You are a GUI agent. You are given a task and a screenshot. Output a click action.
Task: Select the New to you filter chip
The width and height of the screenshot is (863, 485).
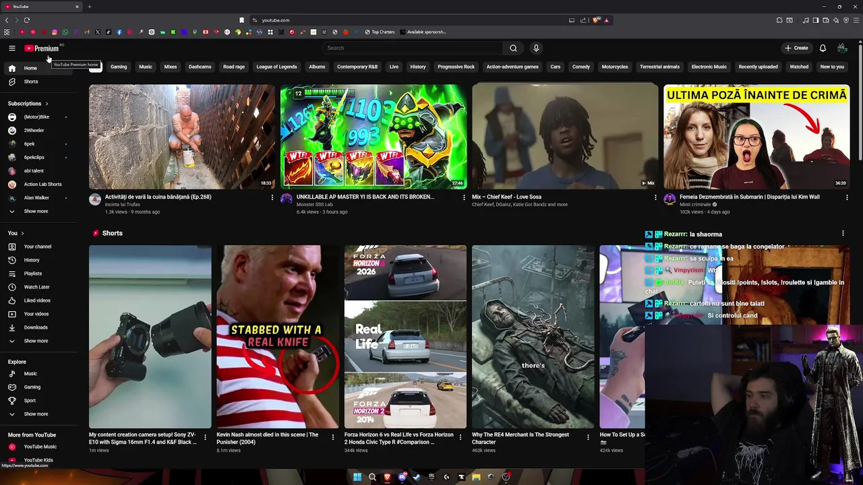[x=832, y=67]
